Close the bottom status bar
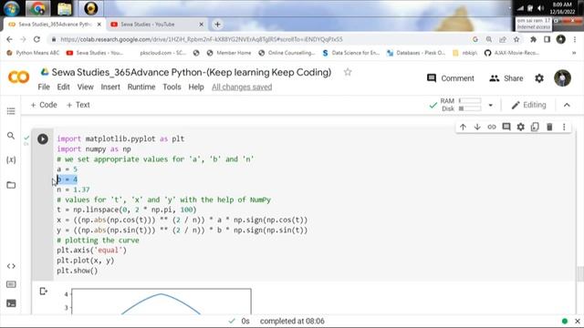The image size is (584, 328). pyautogui.click(x=578, y=321)
